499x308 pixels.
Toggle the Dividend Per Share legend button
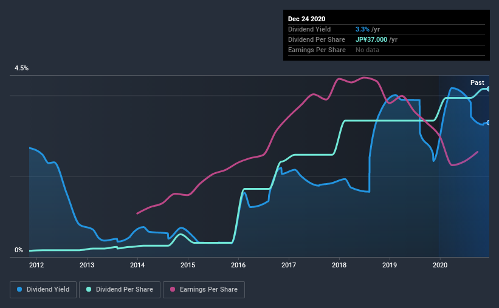(x=120, y=290)
